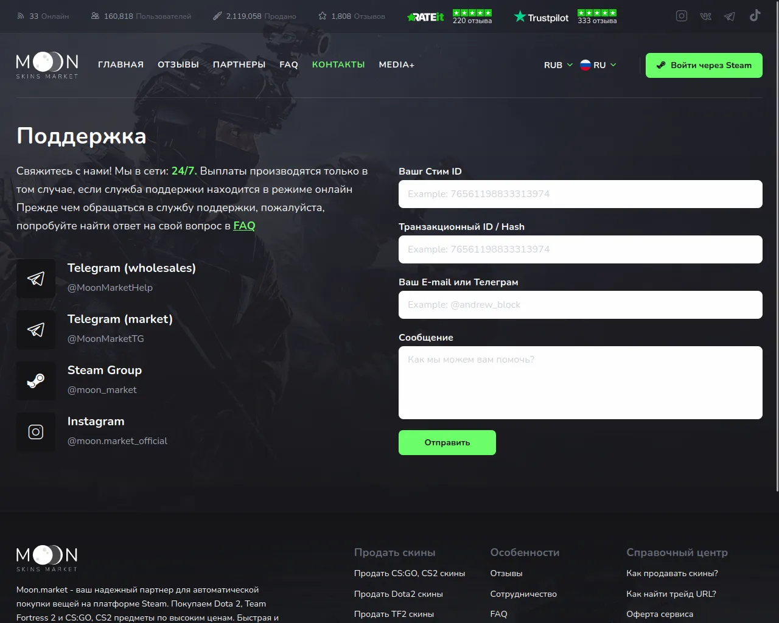The height and width of the screenshot is (623, 779).
Task: Click Войти через Steam button
Action: [x=704, y=65]
